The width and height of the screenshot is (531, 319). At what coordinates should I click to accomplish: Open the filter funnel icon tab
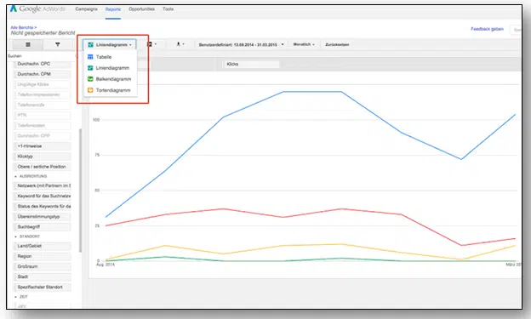point(58,45)
